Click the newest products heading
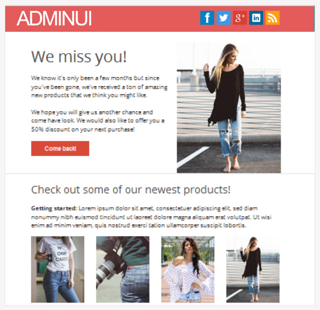Screen dimensions: 320x310 click(131, 190)
